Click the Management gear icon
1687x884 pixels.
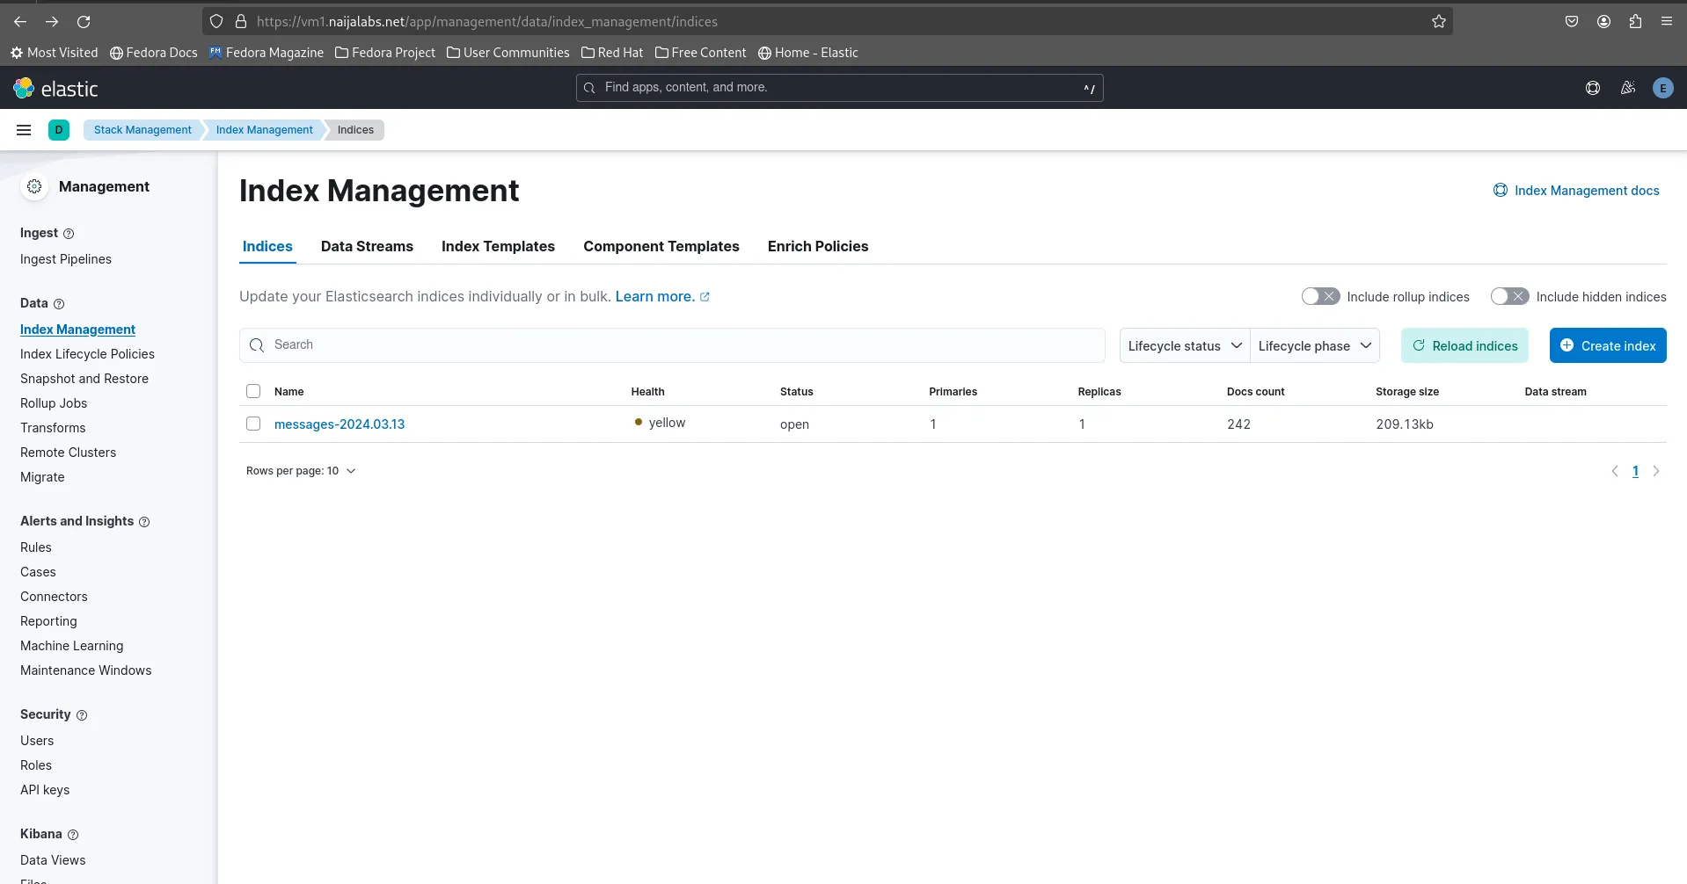click(x=34, y=186)
